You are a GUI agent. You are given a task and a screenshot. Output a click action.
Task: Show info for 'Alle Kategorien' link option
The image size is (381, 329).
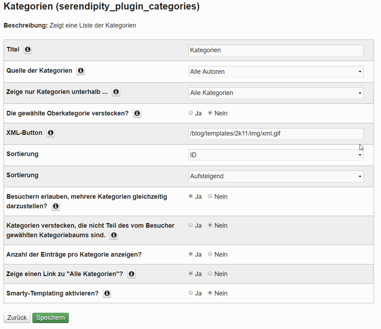131,274
